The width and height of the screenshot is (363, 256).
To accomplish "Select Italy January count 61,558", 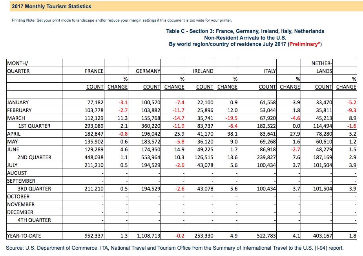I will pos(268,102).
